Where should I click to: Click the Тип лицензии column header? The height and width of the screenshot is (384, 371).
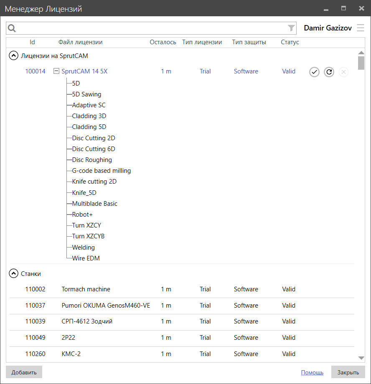coord(202,42)
